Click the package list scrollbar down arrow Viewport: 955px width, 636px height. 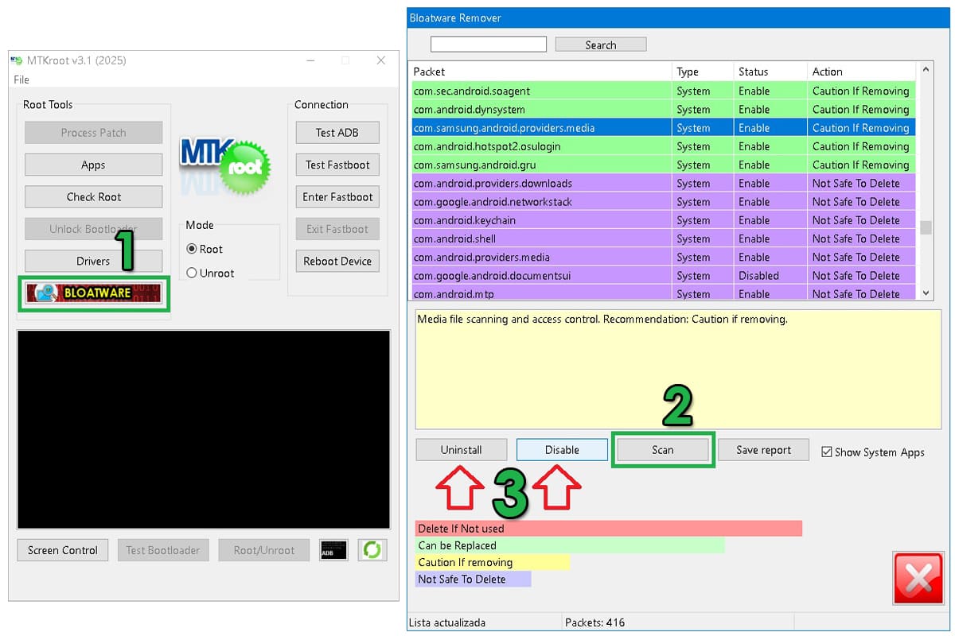[x=926, y=293]
